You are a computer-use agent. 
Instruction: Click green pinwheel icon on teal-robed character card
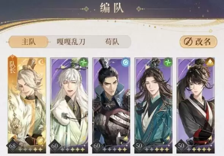168,62
